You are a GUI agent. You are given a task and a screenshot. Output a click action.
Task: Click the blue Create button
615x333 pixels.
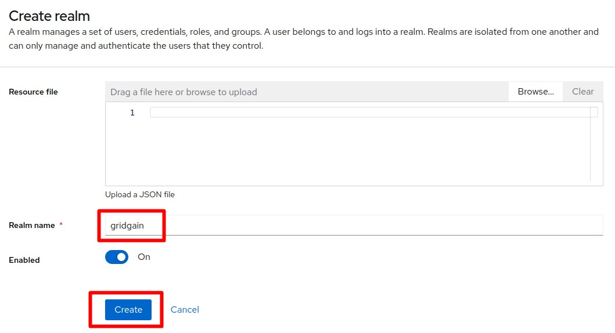(x=128, y=309)
